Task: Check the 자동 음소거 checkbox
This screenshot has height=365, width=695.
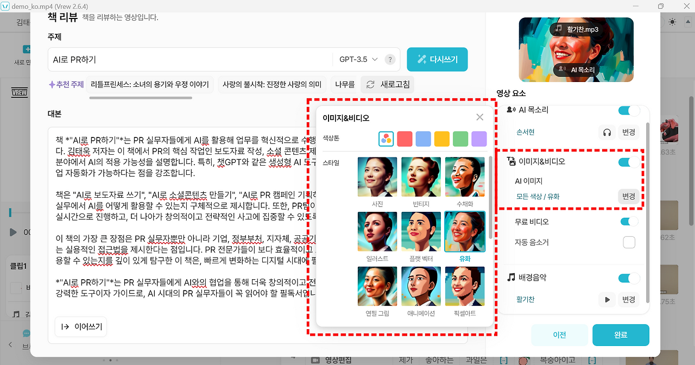Action: (629, 242)
